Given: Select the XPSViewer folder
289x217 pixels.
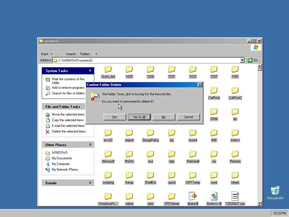Looking at the screenshot, I should 172,199.
